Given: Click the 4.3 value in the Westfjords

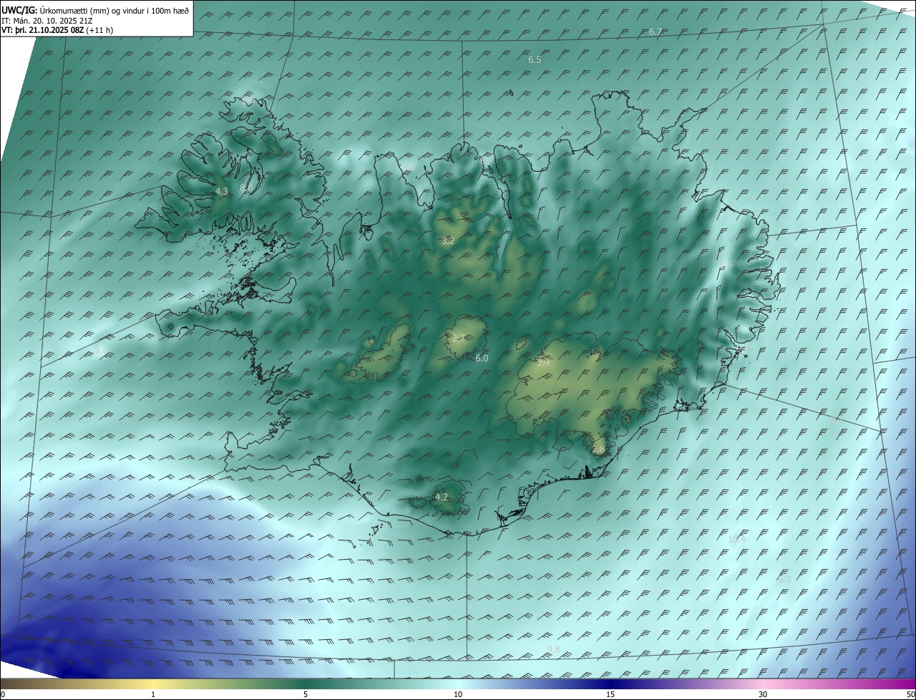Looking at the screenshot, I should [x=222, y=192].
